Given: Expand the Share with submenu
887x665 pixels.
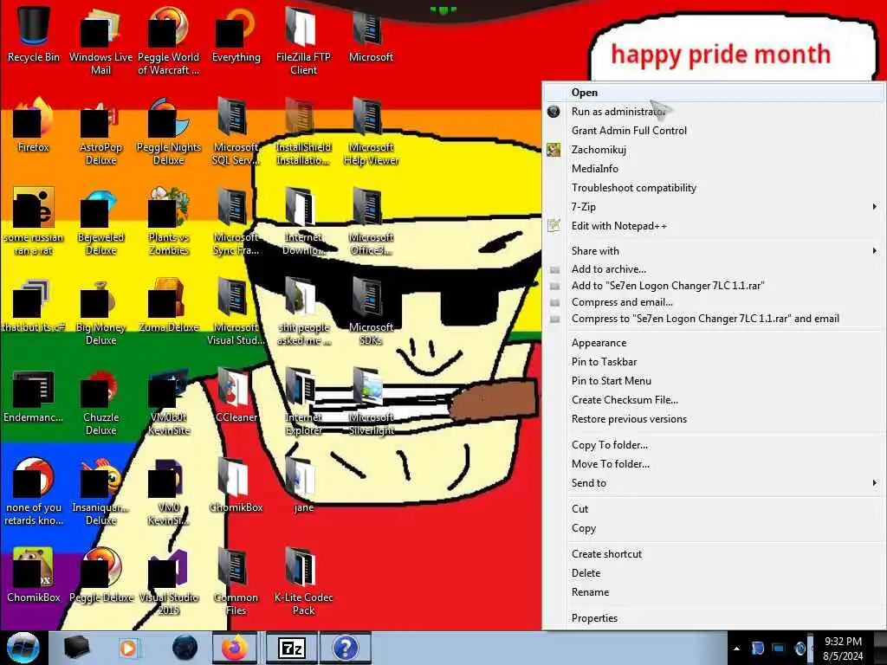Looking at the screenshot, I should pos(714,250).
